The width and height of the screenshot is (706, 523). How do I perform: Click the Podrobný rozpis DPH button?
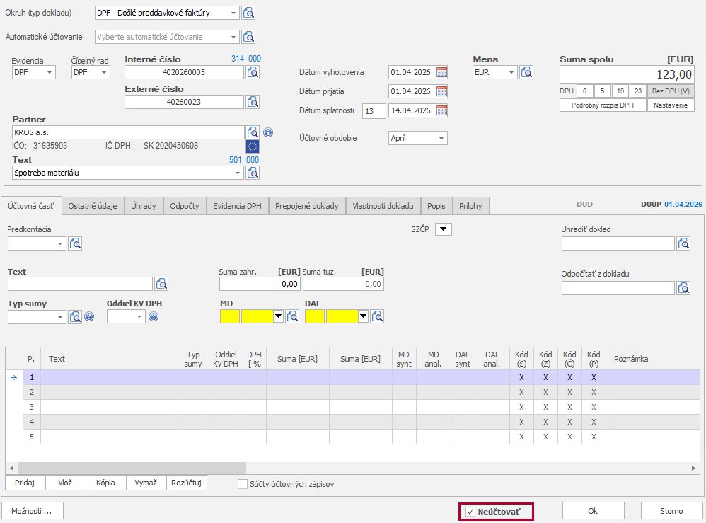(x=603, y=105)
